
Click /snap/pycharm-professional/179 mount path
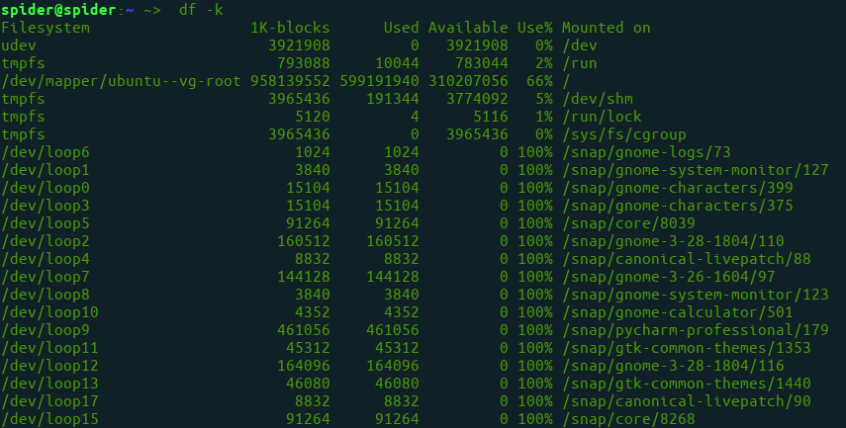tap(696, 330)
